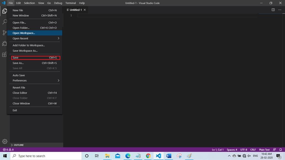
Task: Choose Save As... menu item
Action: [35, 63]
